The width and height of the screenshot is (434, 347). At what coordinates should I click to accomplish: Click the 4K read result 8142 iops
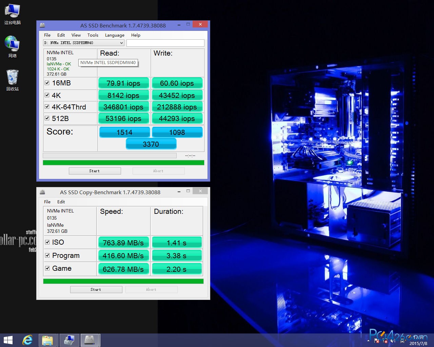pyautogui.click(x=123, y=96)
